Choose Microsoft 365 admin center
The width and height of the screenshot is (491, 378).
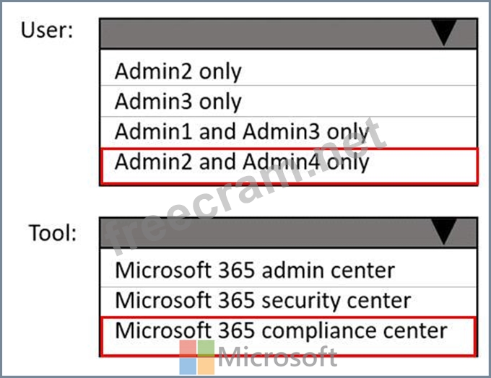click(x=255, y=271)
